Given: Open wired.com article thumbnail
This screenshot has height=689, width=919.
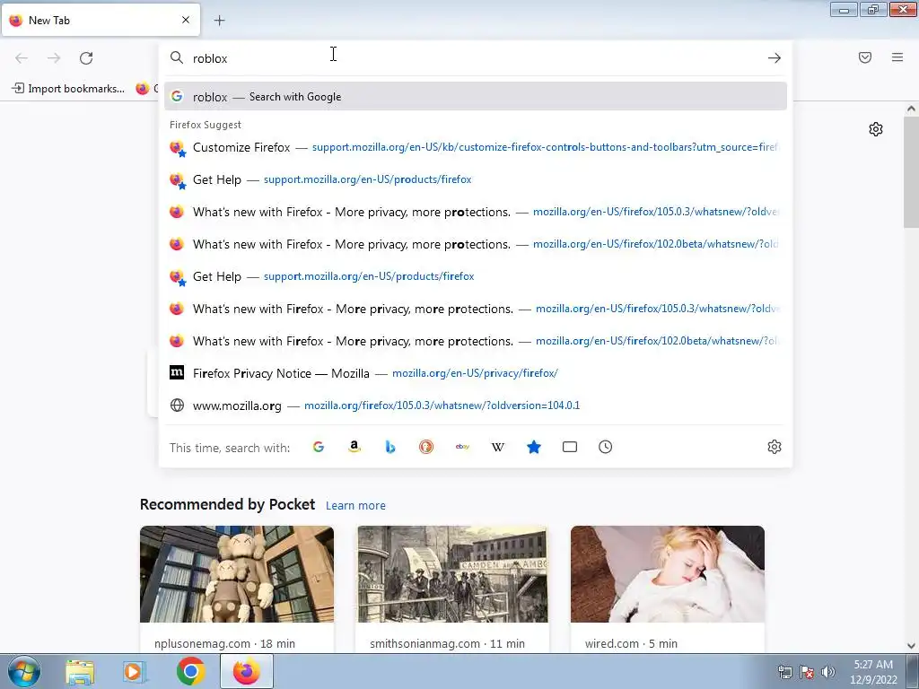Looking at the screenshot, I should [x=668, y=574].
